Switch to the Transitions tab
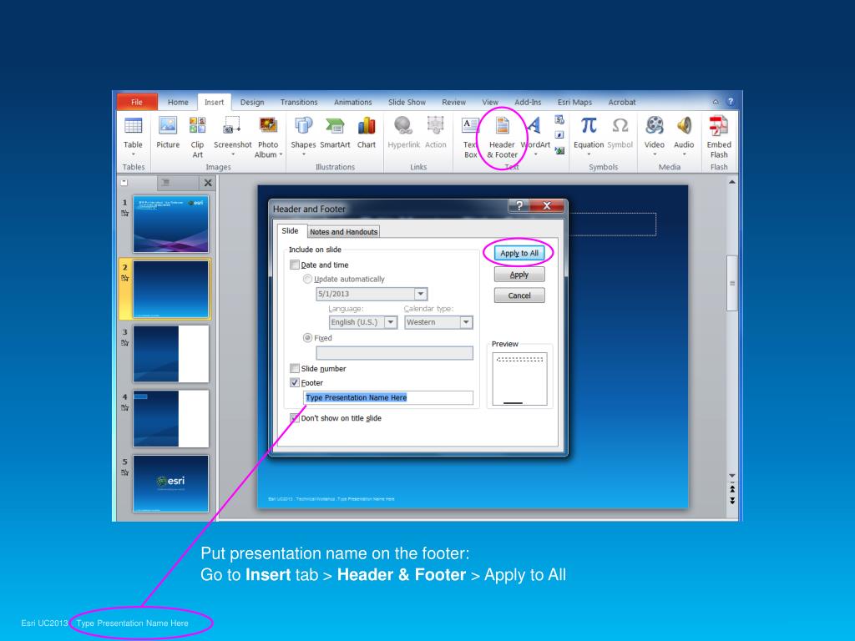Image resolution: width=855 pixels, height=641 pixels. pos(299,102)
